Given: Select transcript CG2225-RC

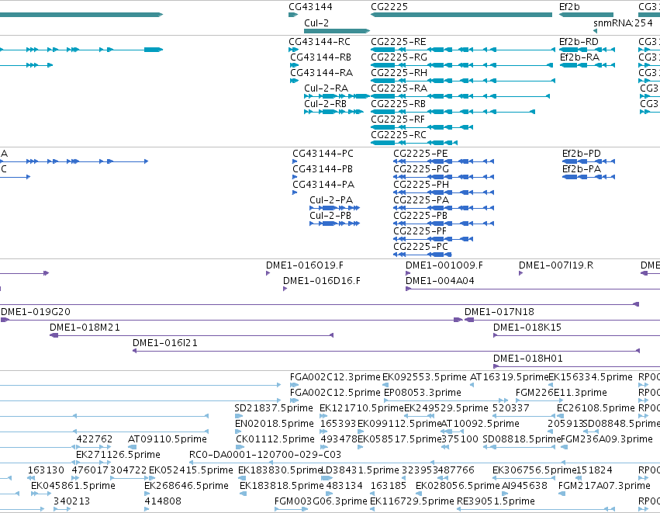Looking at the screenshot, I should point(398,135).
